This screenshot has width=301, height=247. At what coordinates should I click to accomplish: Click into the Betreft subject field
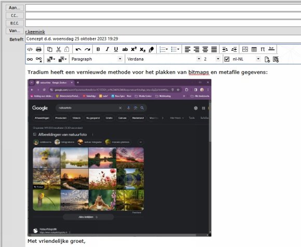(x=163, y=39)
